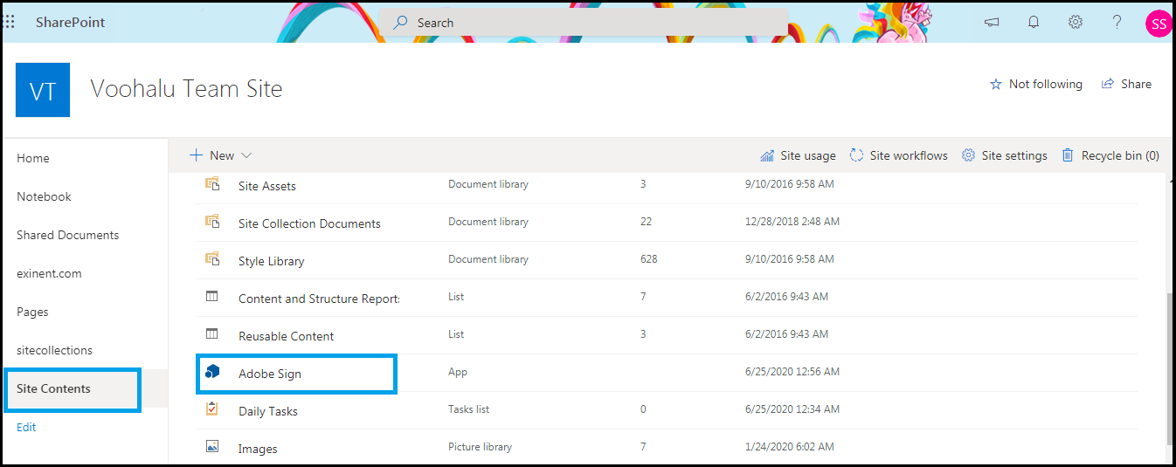Open the Adobe Sign app
1176x467 pixels.
(270, 374)
